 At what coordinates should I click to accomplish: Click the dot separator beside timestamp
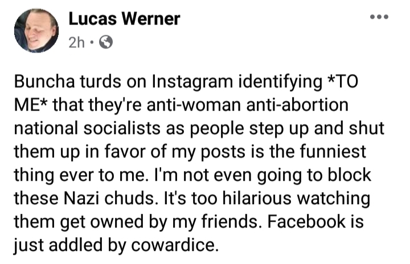tap(92, 42)
